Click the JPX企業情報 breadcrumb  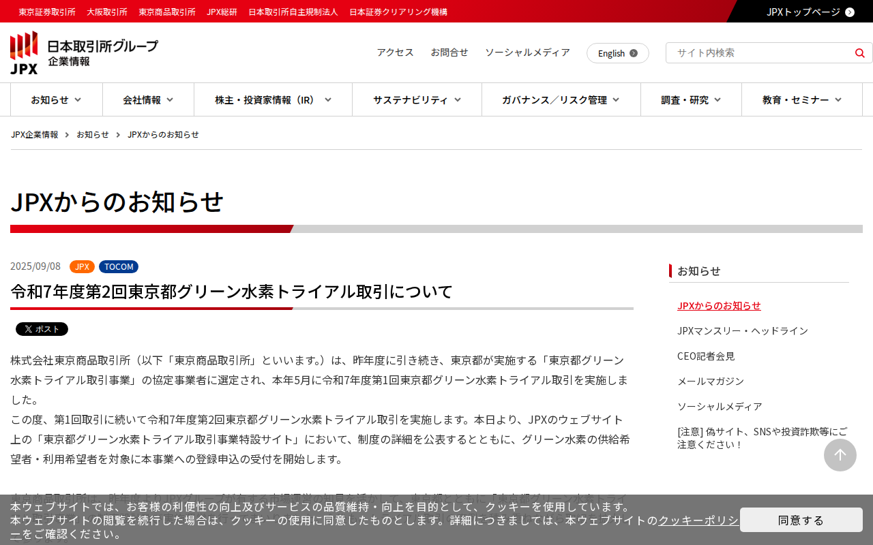click(35, 134)
